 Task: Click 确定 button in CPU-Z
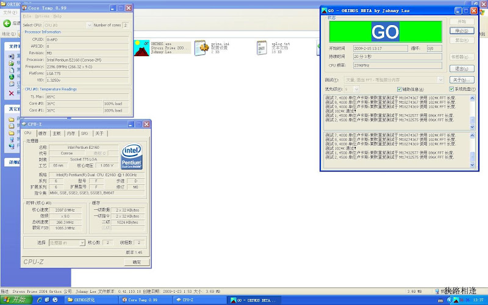click(137, 262)
